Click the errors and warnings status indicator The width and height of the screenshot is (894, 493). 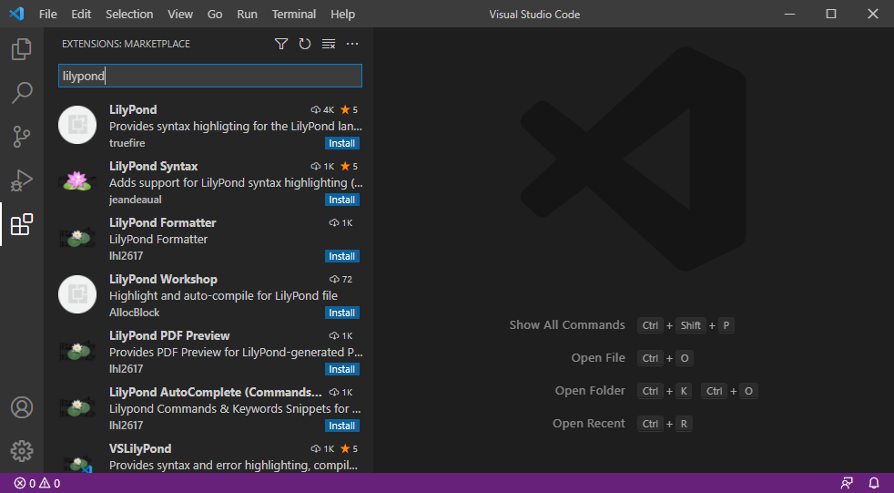pos(36,483)
